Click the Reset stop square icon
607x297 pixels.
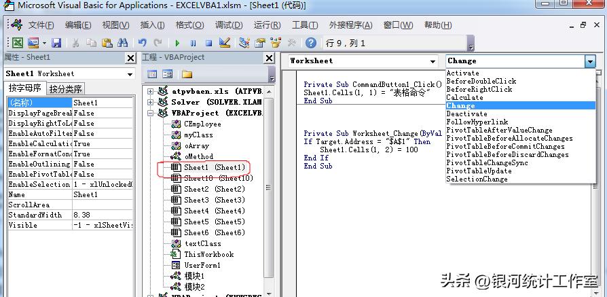(208, 43)
